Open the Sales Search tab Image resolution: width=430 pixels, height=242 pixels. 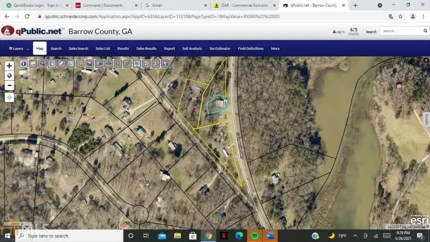click(78, 48)
